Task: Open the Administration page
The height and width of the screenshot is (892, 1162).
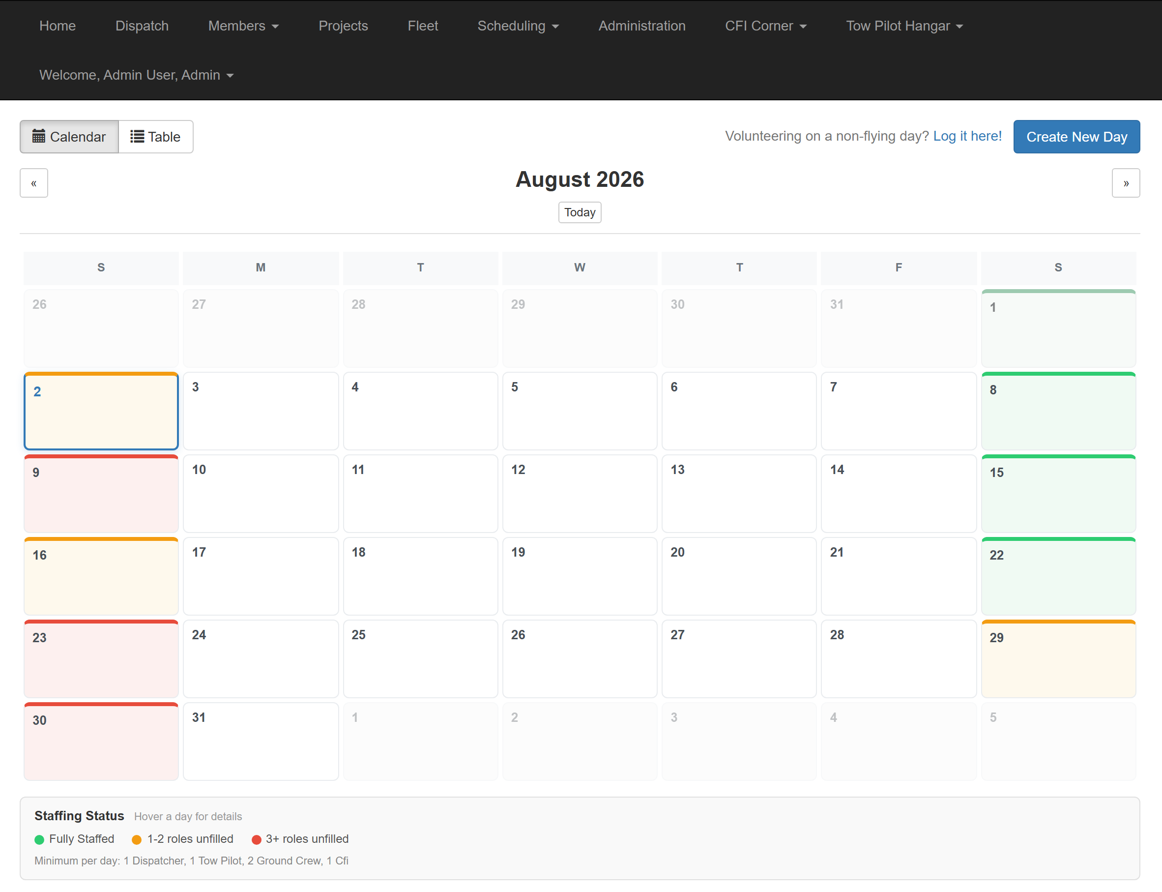Action: coord(641,26)
